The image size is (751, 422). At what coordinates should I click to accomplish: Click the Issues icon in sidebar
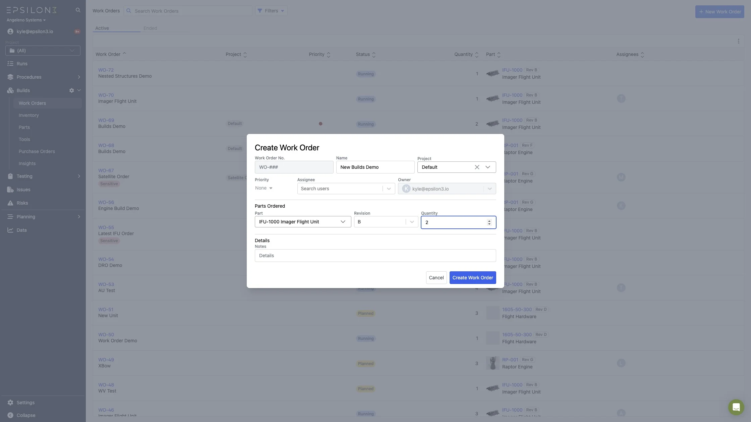coord(10,190)
